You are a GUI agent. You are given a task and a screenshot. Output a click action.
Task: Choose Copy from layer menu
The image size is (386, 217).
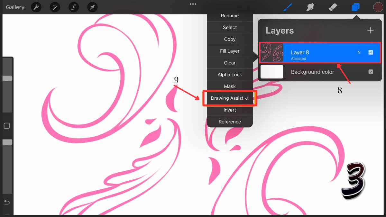[230, 39]
